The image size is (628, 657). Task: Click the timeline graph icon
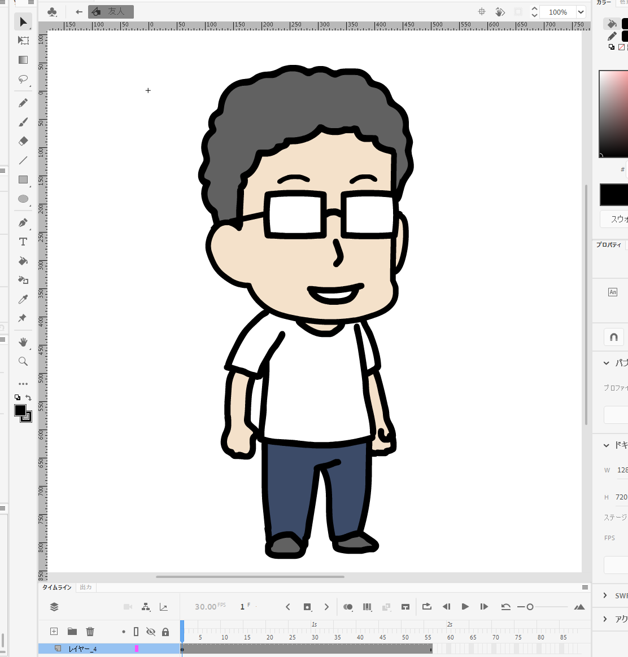tap(164, 607)
